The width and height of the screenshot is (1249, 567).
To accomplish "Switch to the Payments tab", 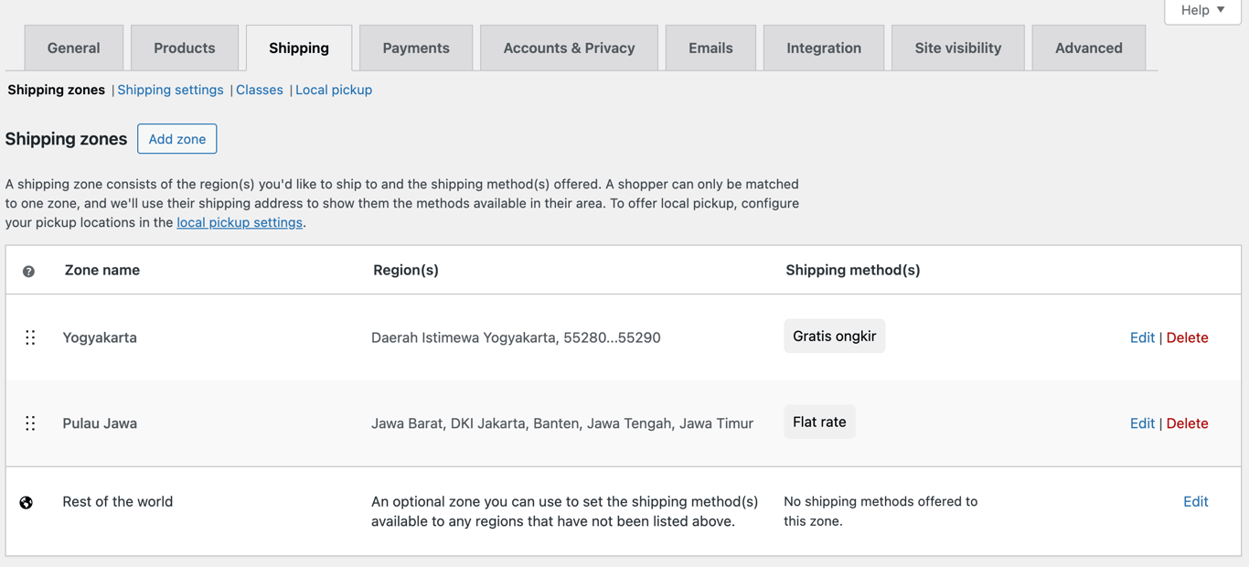I will (x=415, y=47).
